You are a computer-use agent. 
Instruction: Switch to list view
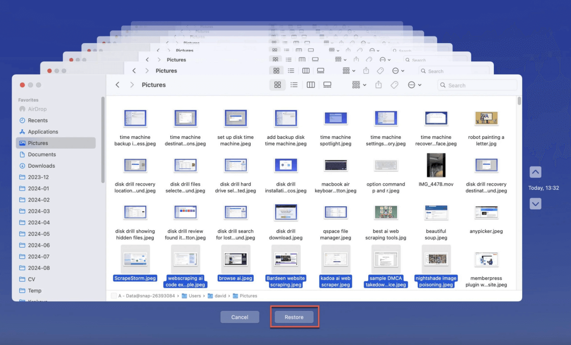[294, 85]
